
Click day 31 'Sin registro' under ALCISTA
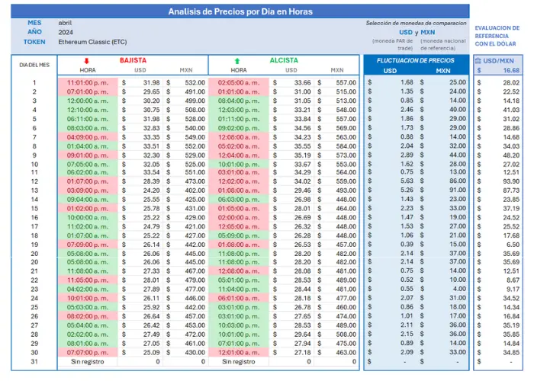tap(238, 362)
